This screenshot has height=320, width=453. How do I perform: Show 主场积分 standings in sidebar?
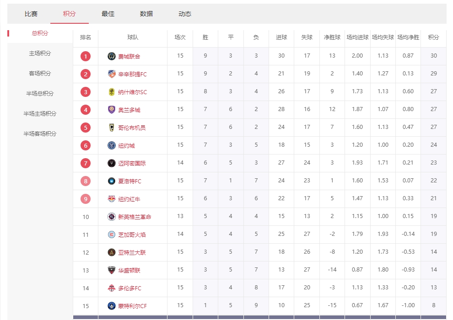click(x=40, y=53)
